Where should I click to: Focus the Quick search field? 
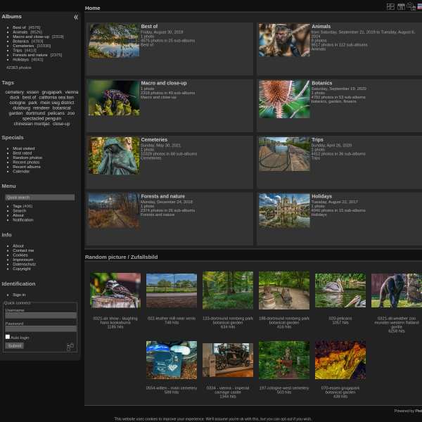click(40, 197)
